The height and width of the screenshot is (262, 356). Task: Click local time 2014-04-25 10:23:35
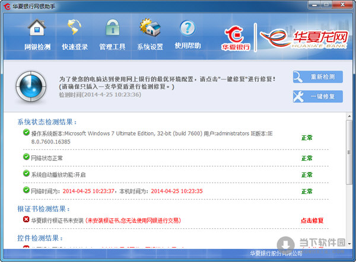point(177,191)
